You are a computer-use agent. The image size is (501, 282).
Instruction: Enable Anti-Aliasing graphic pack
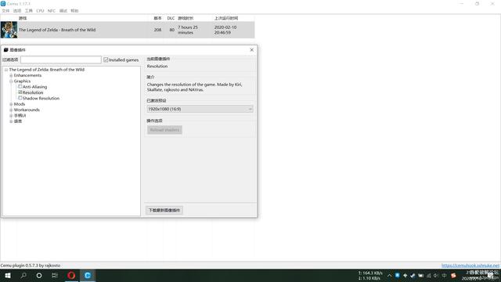click(20, 86)
